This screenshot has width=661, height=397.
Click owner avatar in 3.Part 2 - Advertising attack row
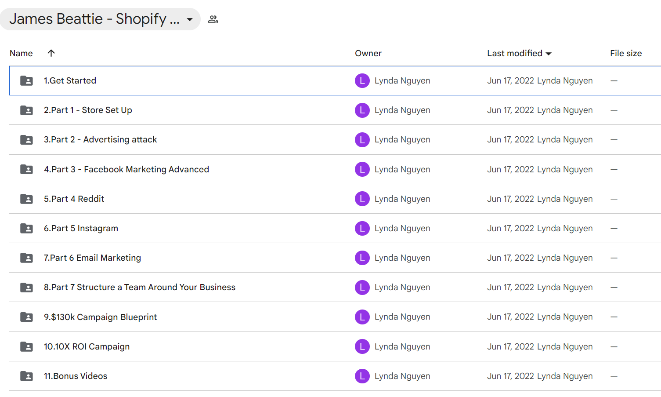tap(362, 139)
